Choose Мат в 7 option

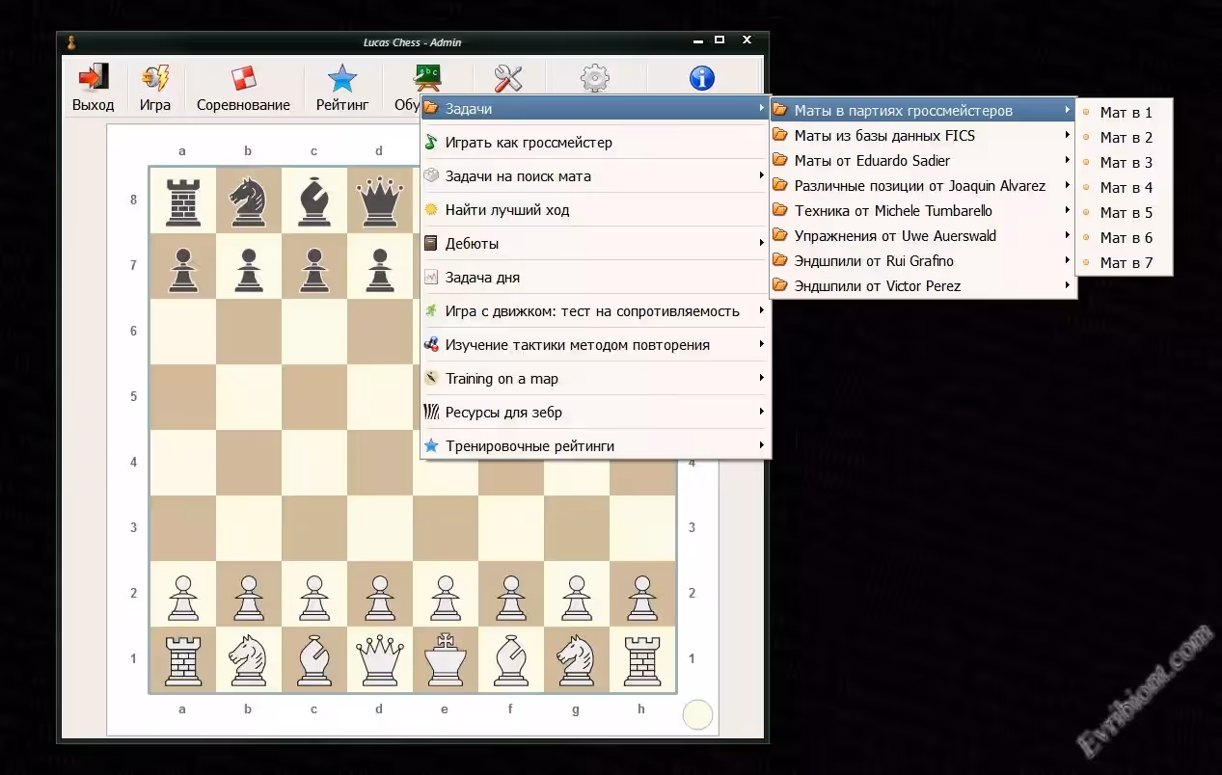pyautogui.click(x=1126, y=262)
